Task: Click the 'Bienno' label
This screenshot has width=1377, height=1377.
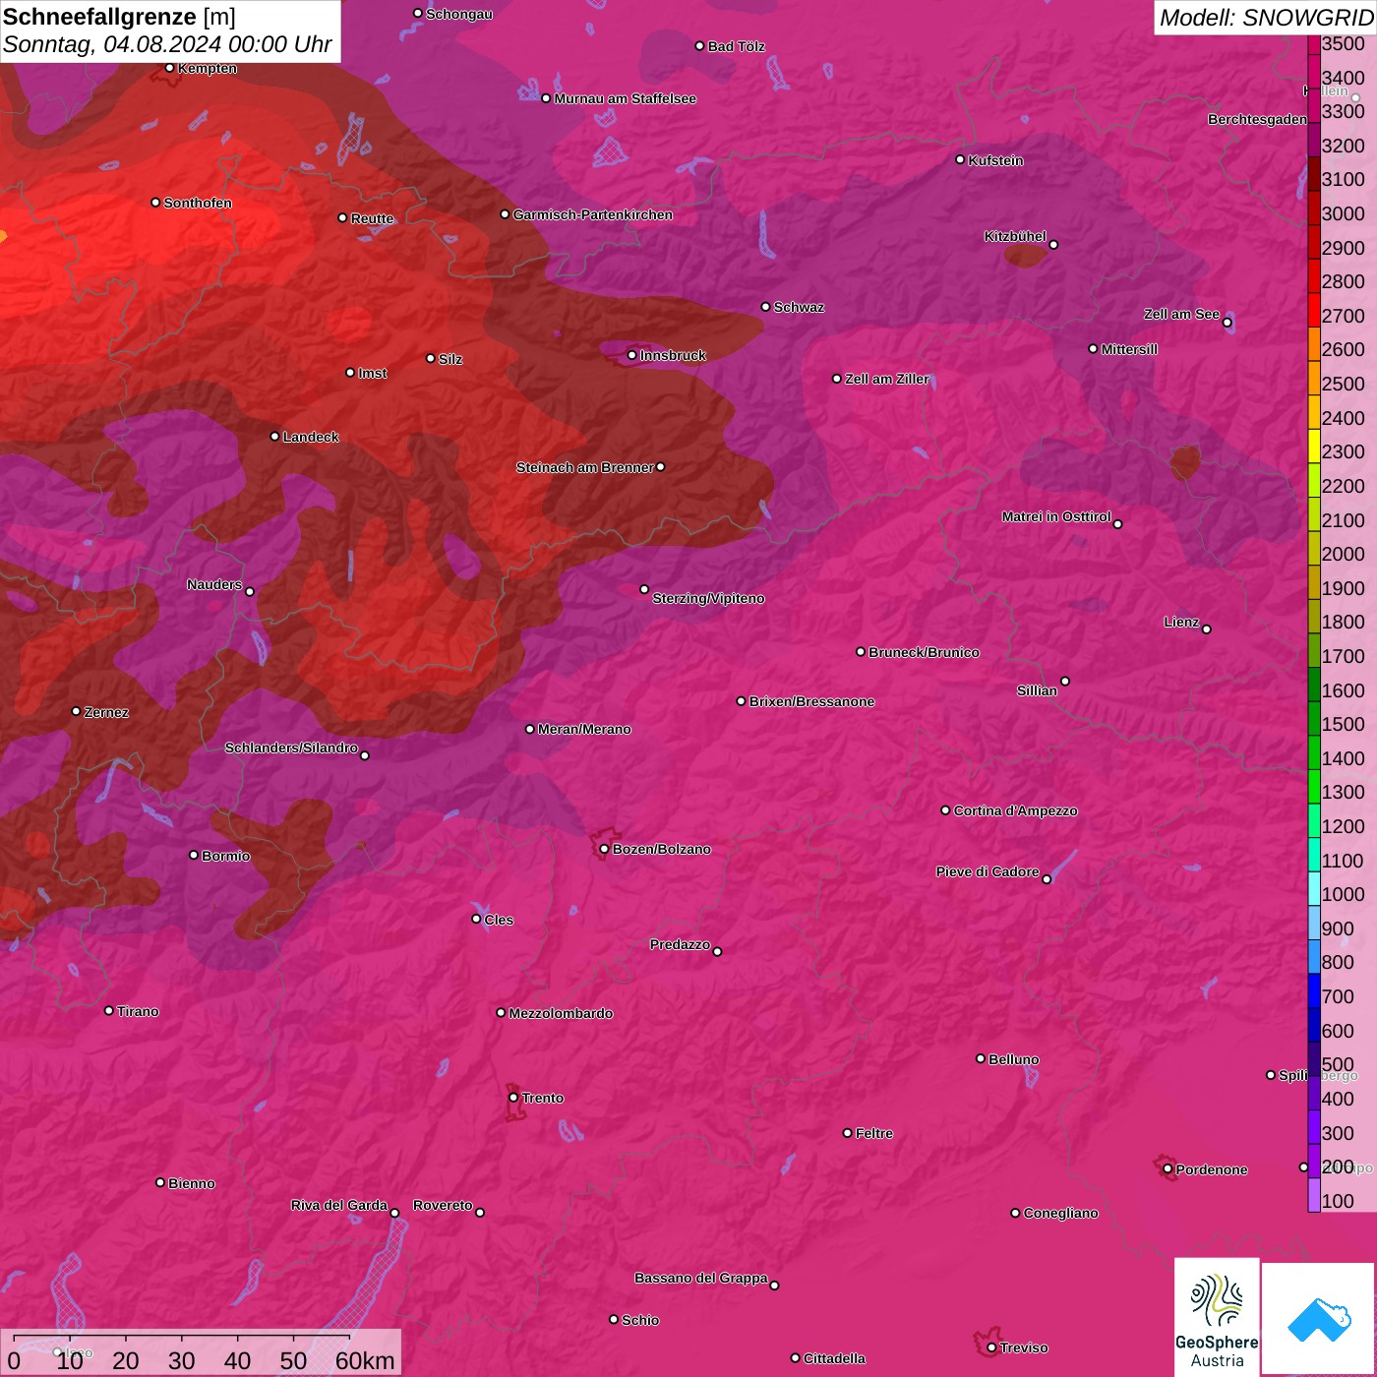Action: pyautogui.click(x=191, y=1183)
